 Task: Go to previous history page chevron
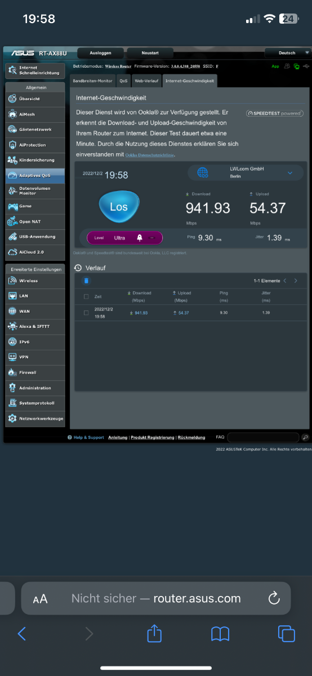click(x=285, y=281)
